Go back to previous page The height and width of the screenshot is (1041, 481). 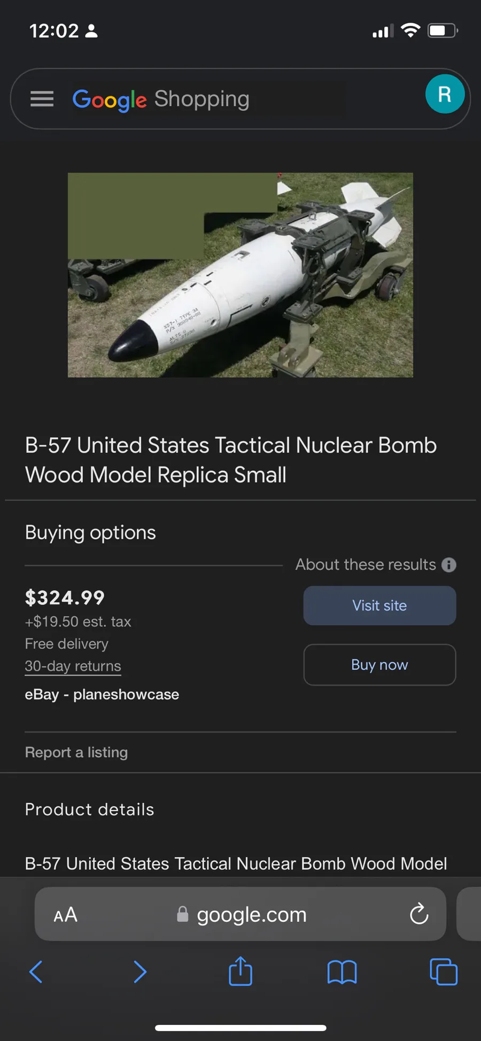coord(36,972)
